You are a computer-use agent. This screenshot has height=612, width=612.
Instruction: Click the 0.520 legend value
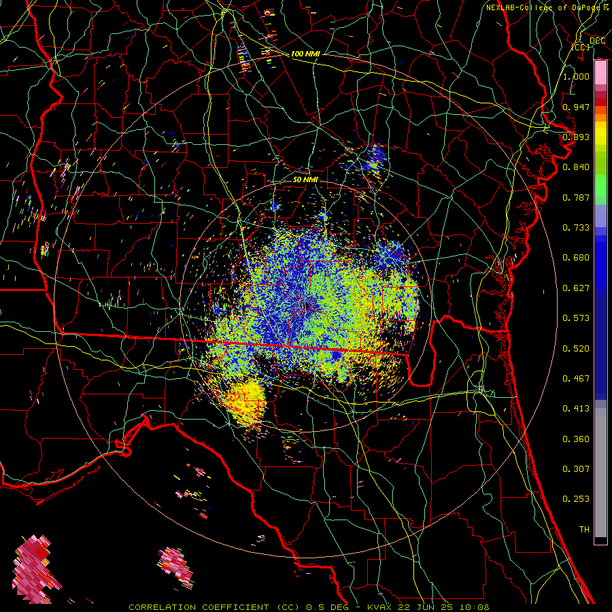click(x=576, y=348)
